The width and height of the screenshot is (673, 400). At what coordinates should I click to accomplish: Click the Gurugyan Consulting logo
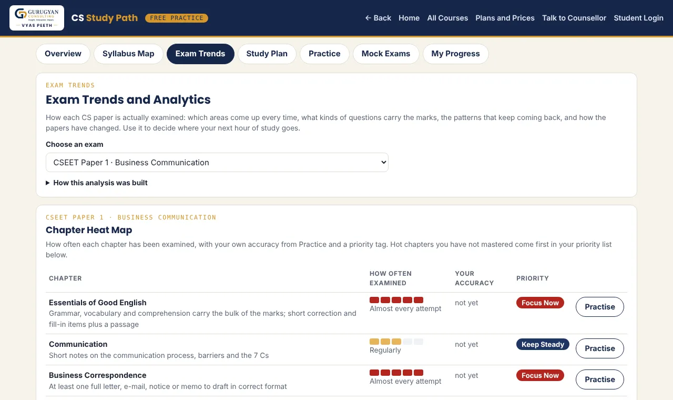point(37,18)
